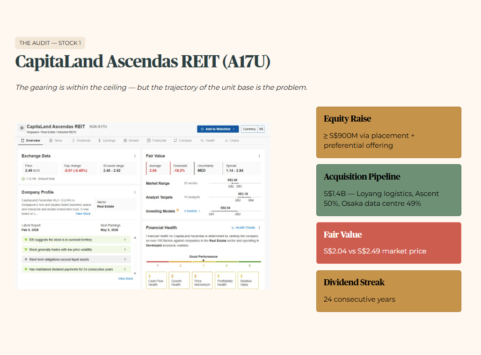
Task: Click the Analyst Targets slider marker S$3.18
Action: 243,197
